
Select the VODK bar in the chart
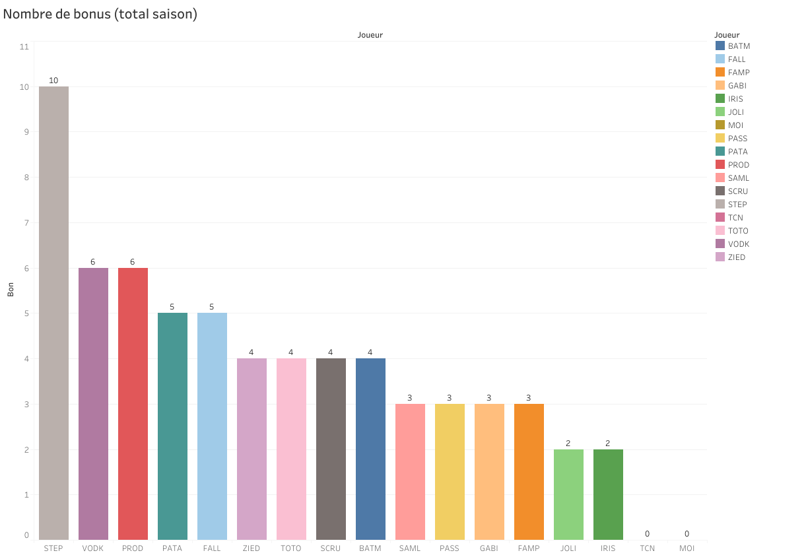click(93, 404)
